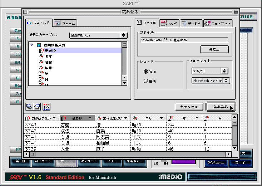262x186 pixels.
Task: Click the colored shapes sort toolbar icon
Action: [46, 107]
